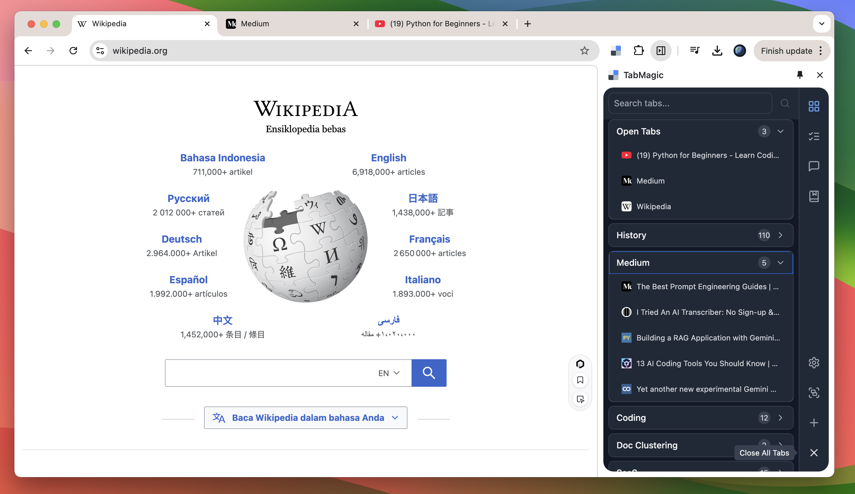Activate the screen capture tool in TabMagic
855x494 pixels.
click(x=814, y=393)
